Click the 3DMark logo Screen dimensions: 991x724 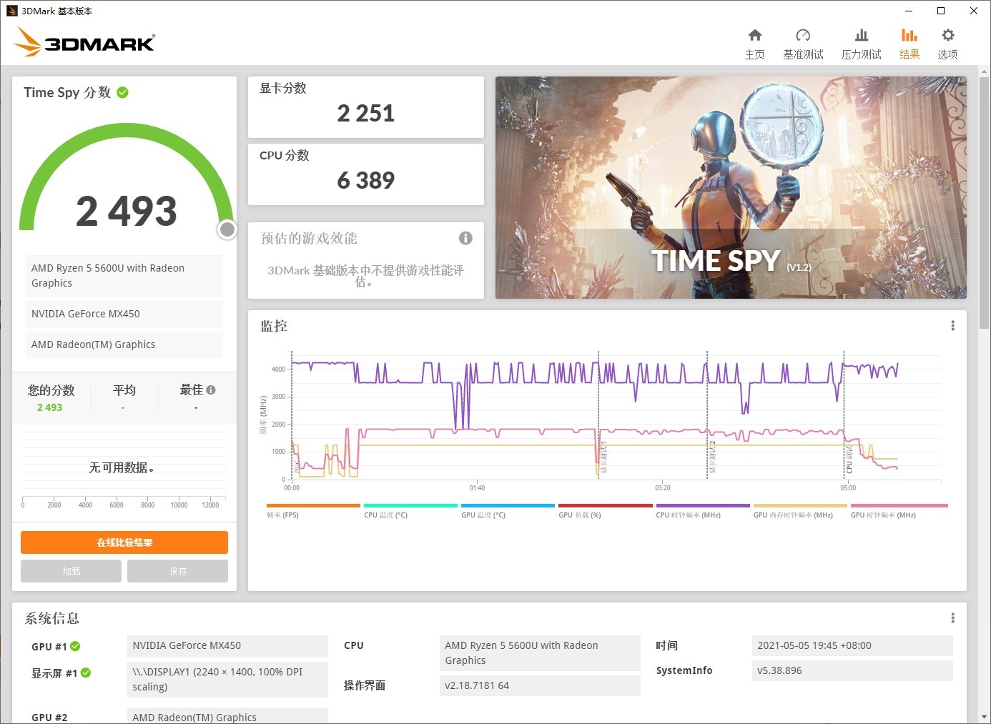84,41
